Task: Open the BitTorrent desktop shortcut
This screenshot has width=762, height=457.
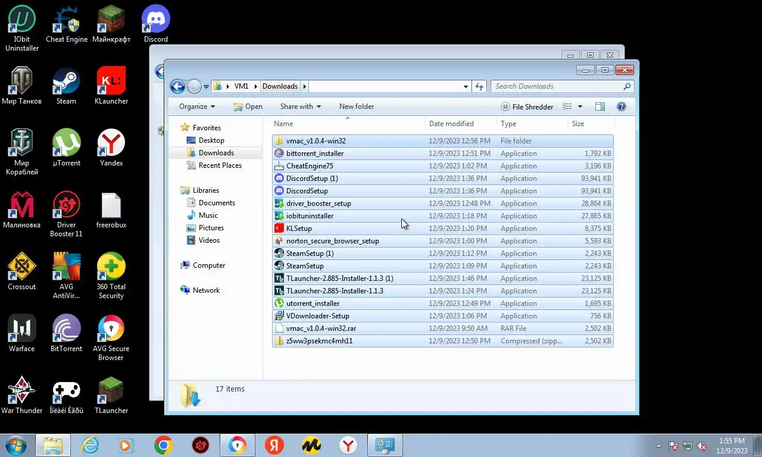Action: (67, 334)
